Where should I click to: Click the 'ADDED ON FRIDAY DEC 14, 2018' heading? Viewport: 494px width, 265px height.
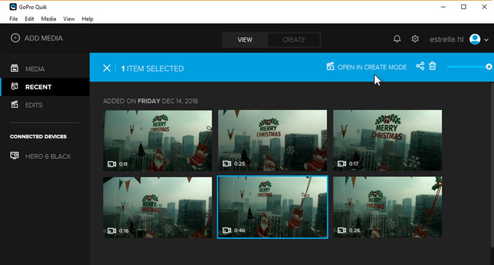coord(151,101)
